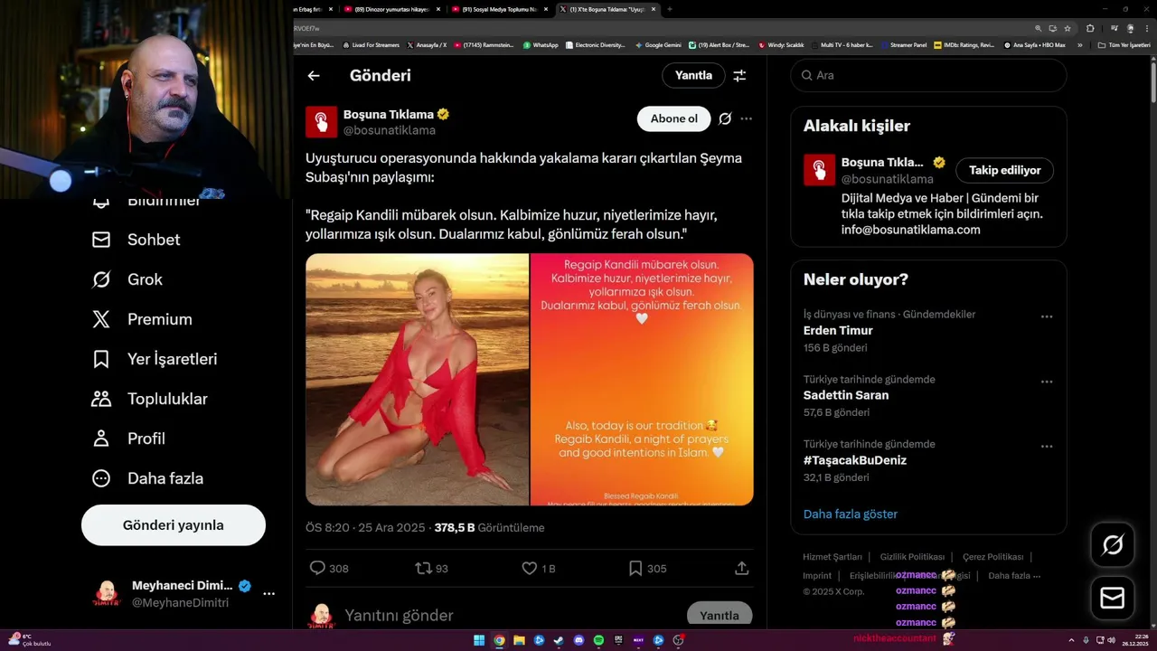Open the Windows Start menu

click(x=479, y=640)
